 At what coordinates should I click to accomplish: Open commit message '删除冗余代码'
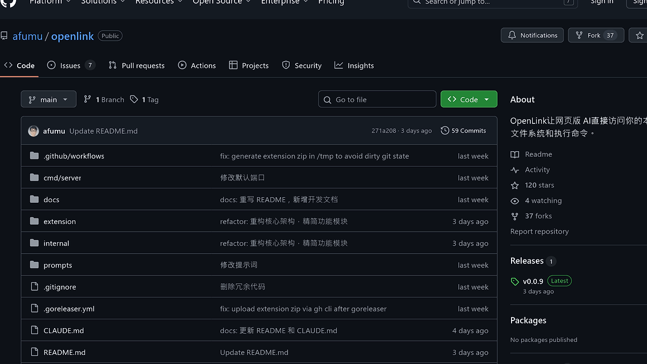tap(243, 287)
